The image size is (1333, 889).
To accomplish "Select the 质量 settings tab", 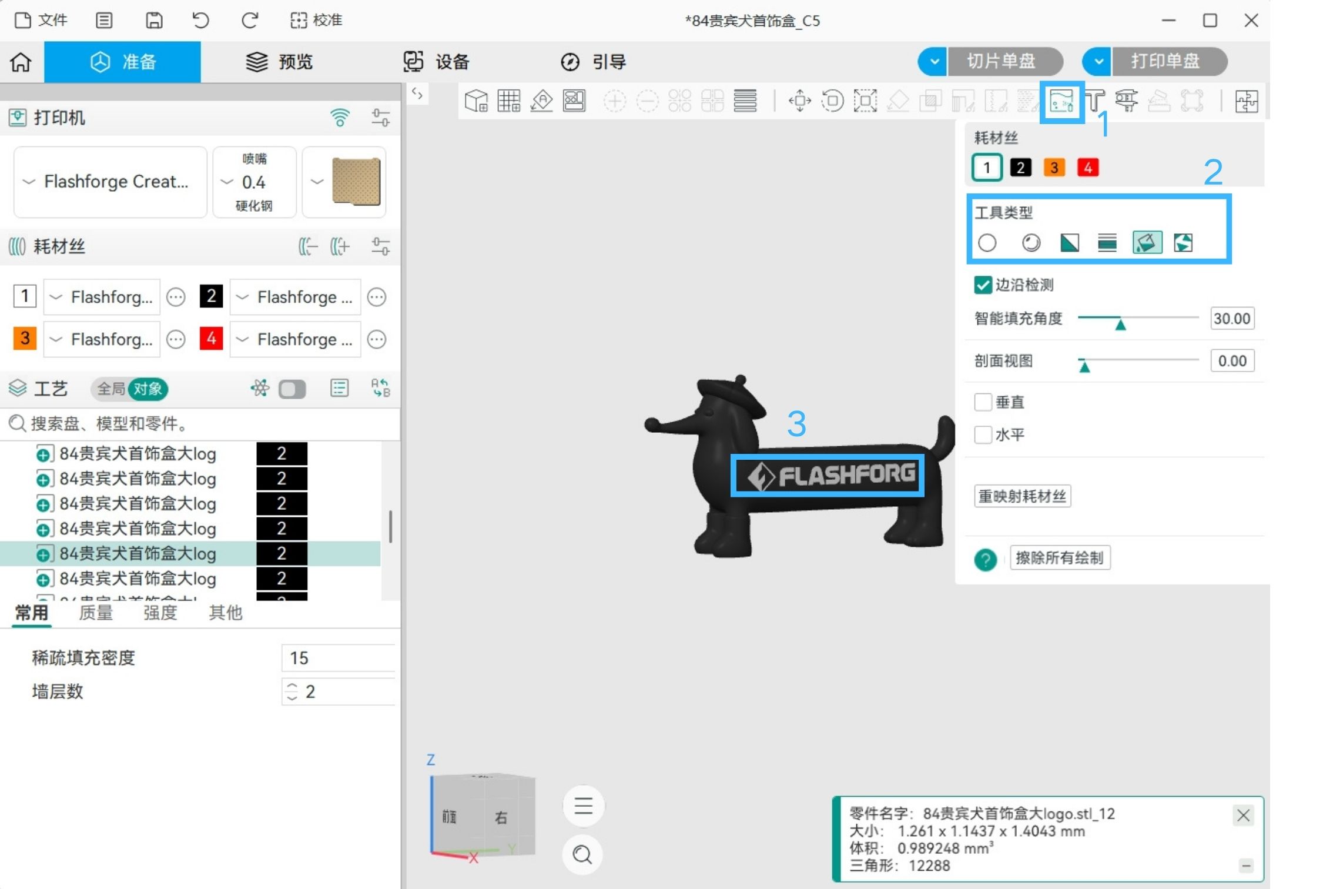I will [95, 613].
